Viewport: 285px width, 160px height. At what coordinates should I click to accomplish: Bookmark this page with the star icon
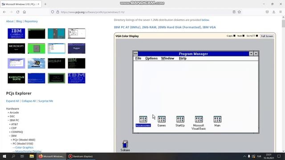[x=239, y=12]
